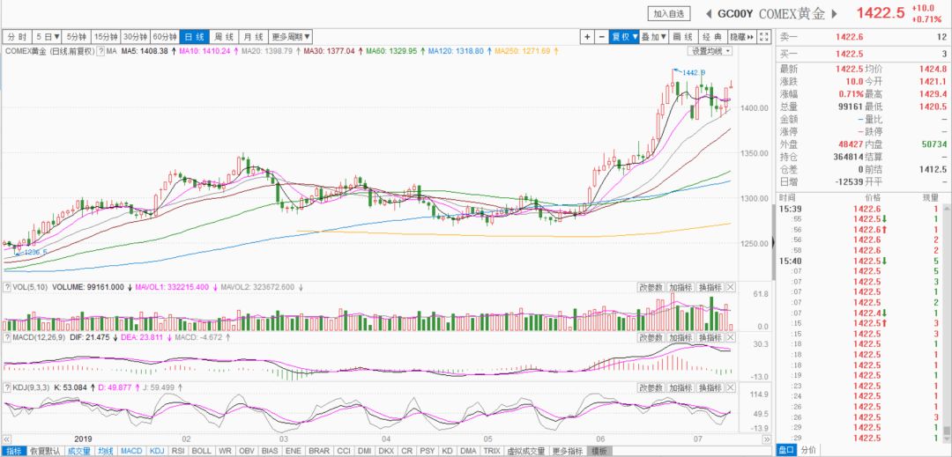Click the zoom out minus icon

click(601, 37)
